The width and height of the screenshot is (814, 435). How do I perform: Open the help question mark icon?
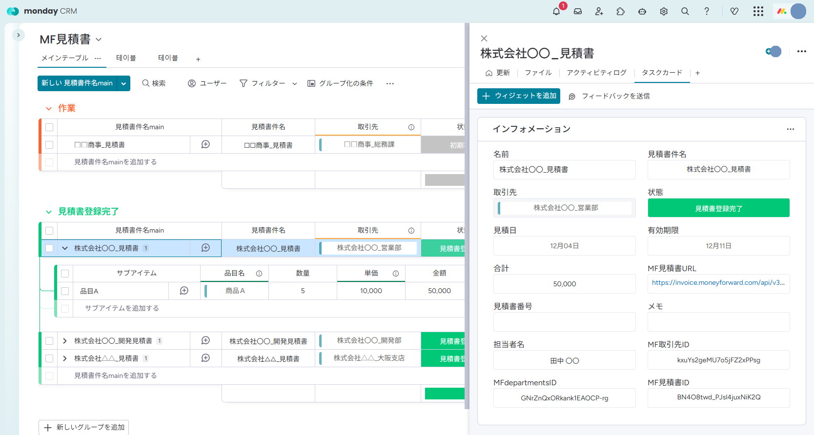[707, 11]
